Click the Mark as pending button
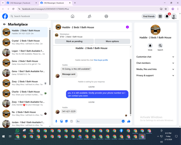The image size is (181, 145). pos(74,41)
